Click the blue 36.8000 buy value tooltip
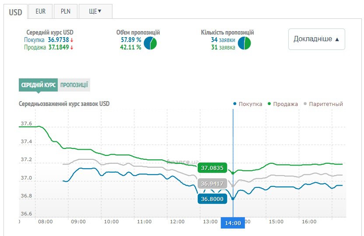The image size is (364, 236). 212,199
